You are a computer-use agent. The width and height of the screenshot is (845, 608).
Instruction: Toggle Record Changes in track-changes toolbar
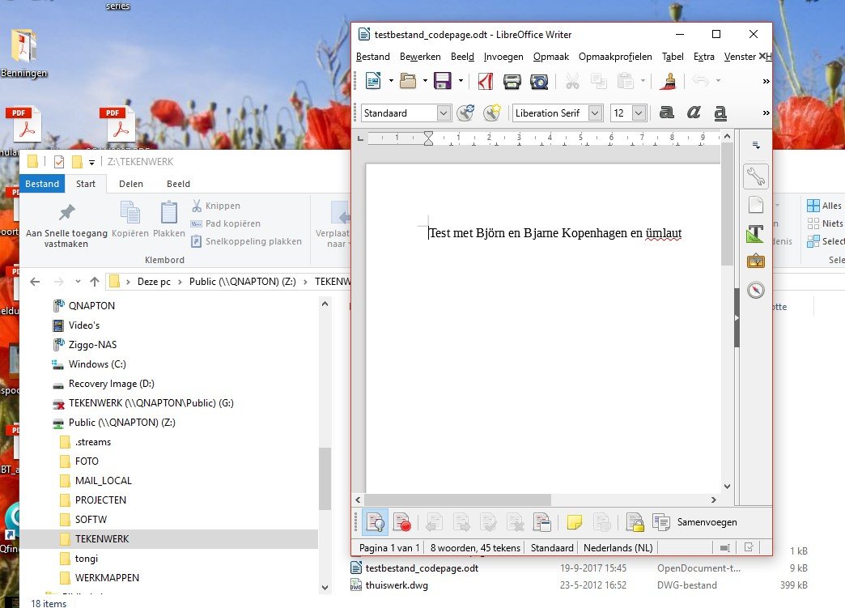pyautogui.click(x=402, y=522)
